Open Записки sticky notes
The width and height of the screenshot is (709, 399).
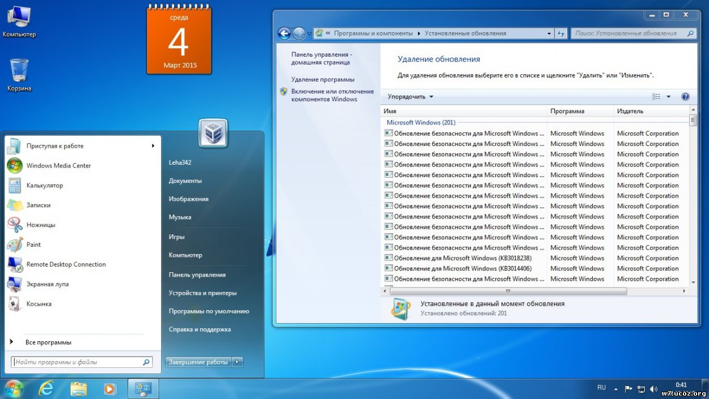click(x=83, y=205)
